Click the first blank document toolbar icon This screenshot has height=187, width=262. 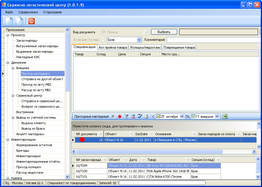point(9,21)
